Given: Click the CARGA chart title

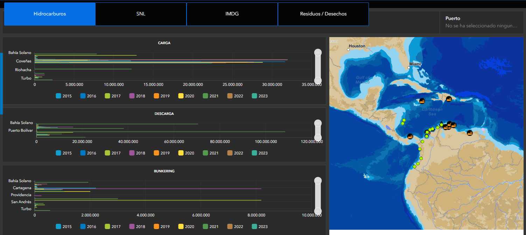Looking at the screenshot, I should pyautogui.click(x=164, y=43).
